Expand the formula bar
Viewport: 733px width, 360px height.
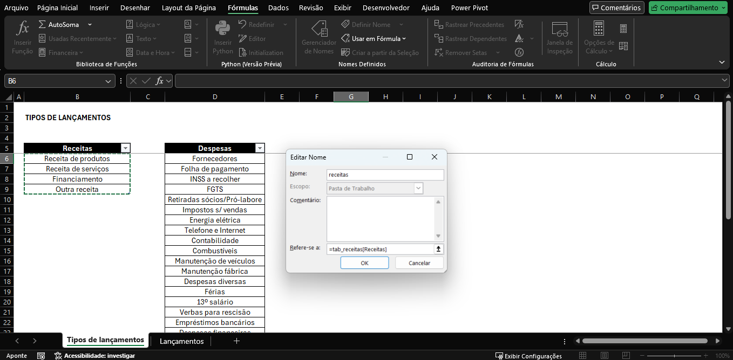pyautogui.click(x=725, y=80)
